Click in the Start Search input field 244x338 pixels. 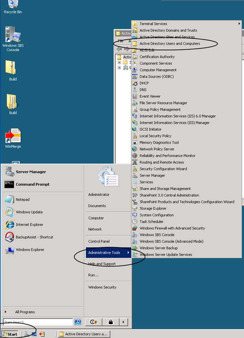point(38,322)
